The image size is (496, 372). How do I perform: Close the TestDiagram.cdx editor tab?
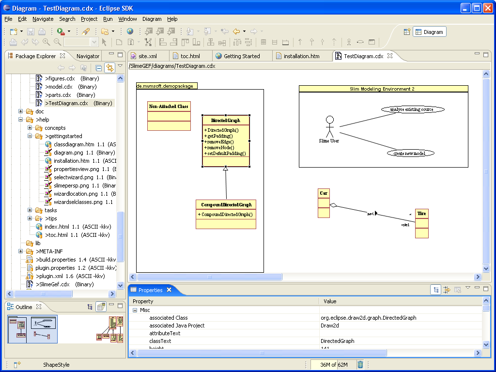(x=390, y=56)
